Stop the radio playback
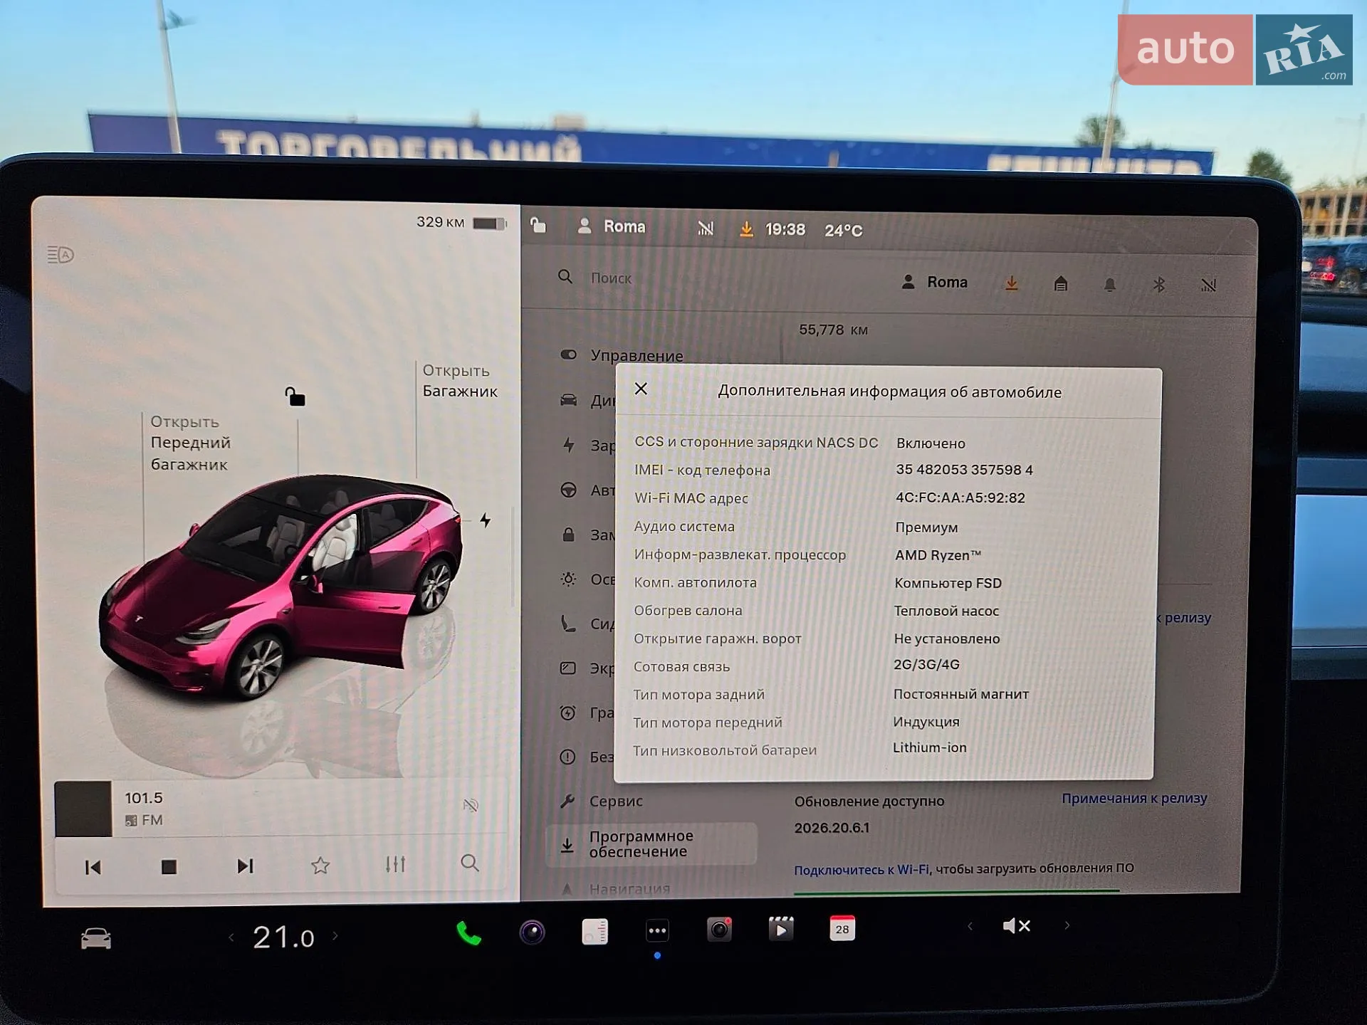Viewport: 1367px width, 1025px height. click(x=169, y=866)
